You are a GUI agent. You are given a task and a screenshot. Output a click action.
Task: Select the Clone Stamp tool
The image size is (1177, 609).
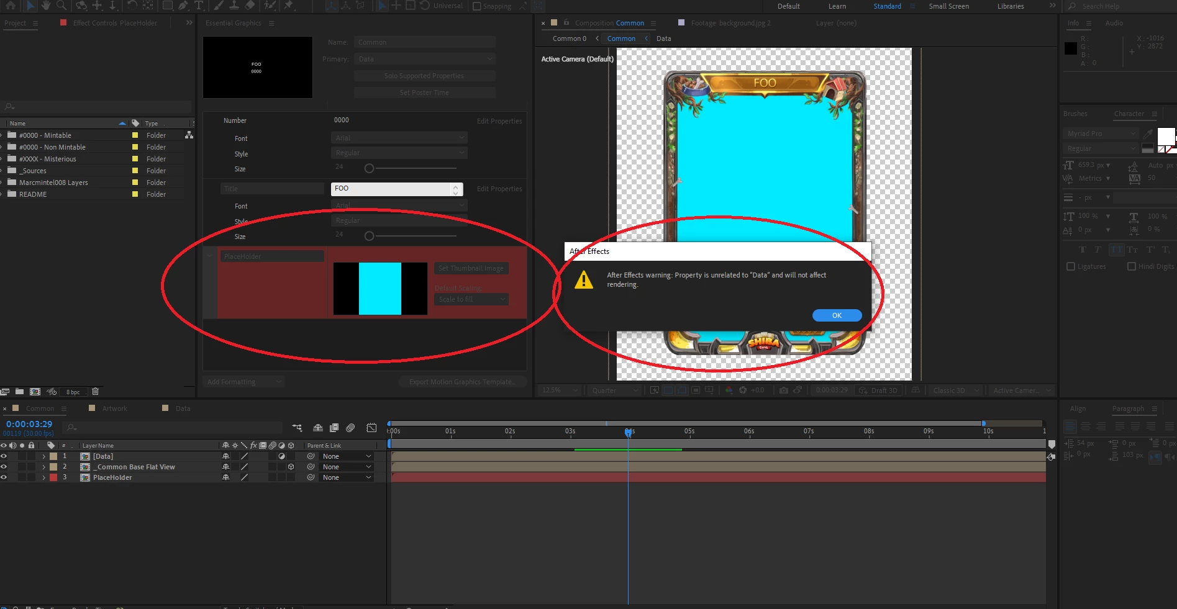tap(234, 5)
